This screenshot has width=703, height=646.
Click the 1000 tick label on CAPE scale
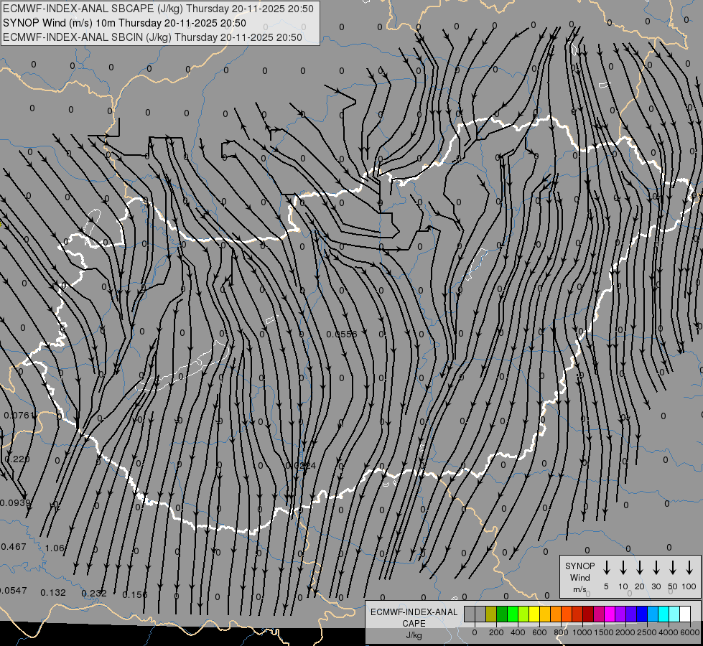click(582, 632)
